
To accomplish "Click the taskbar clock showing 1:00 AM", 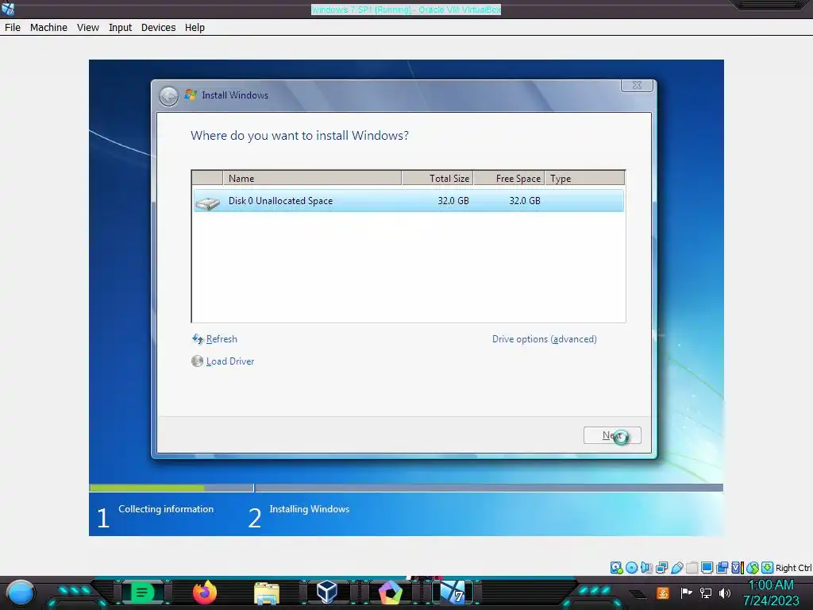I will click(x=771, y=593).
